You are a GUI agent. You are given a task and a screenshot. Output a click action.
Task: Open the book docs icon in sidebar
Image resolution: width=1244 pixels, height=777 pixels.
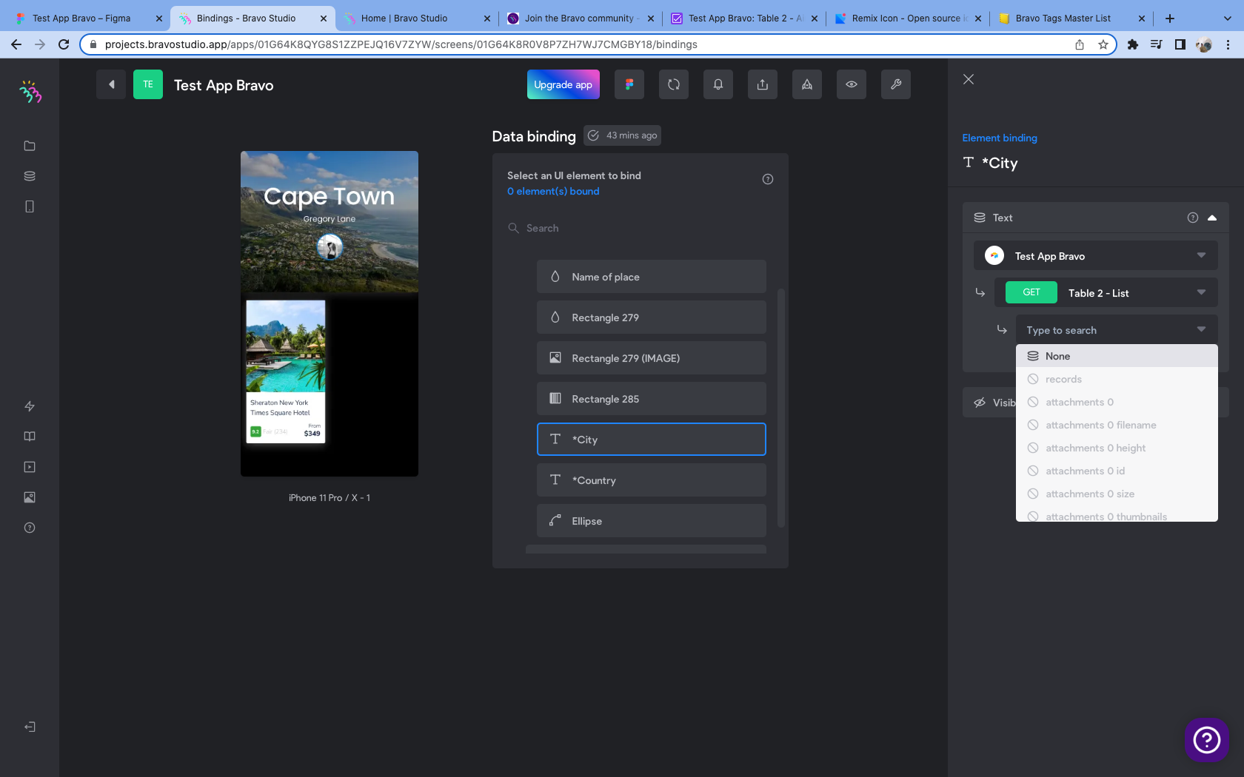[x=30, y=437]
